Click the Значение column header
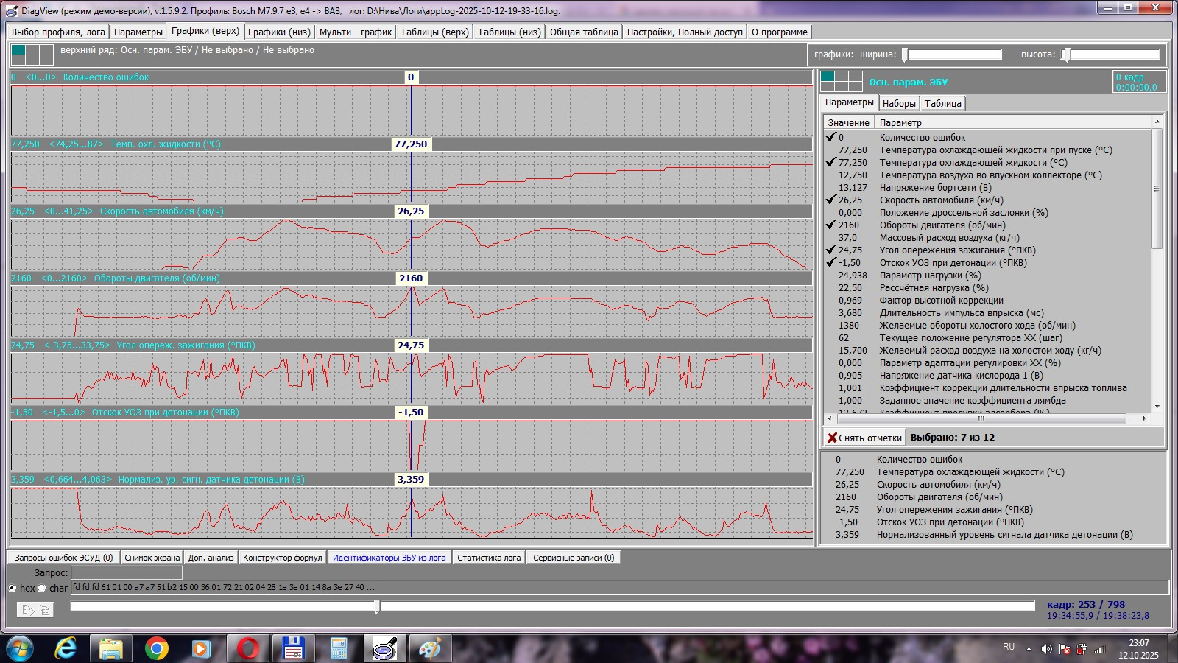The width and height of the screenshot is (1178, 663). tap(849, 122)
